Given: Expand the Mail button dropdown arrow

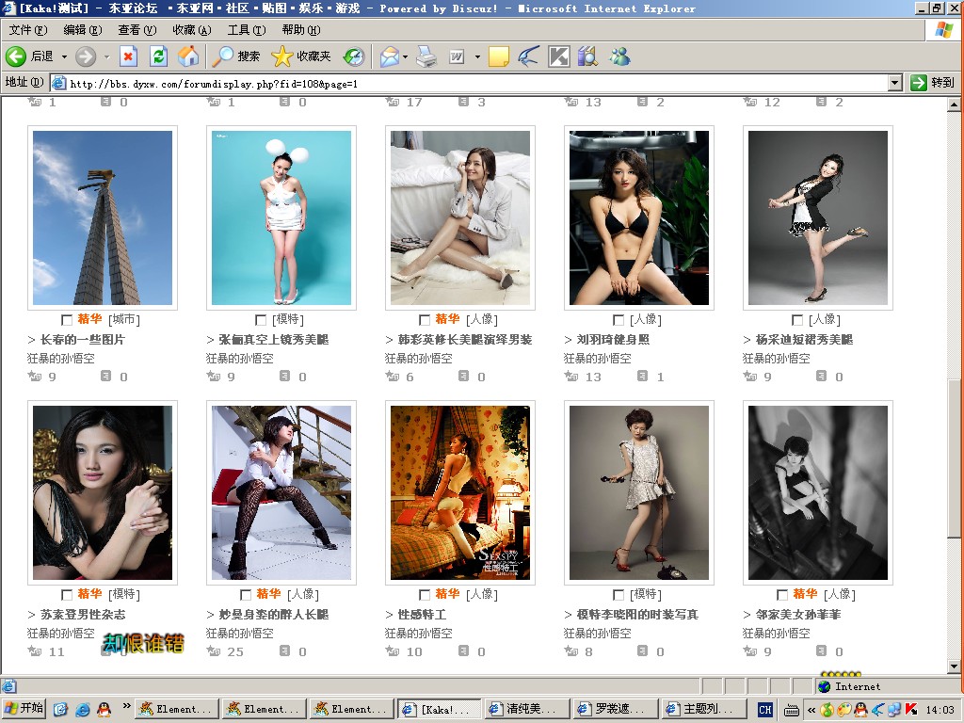Looking at the screenshot, I should [405, 56].
